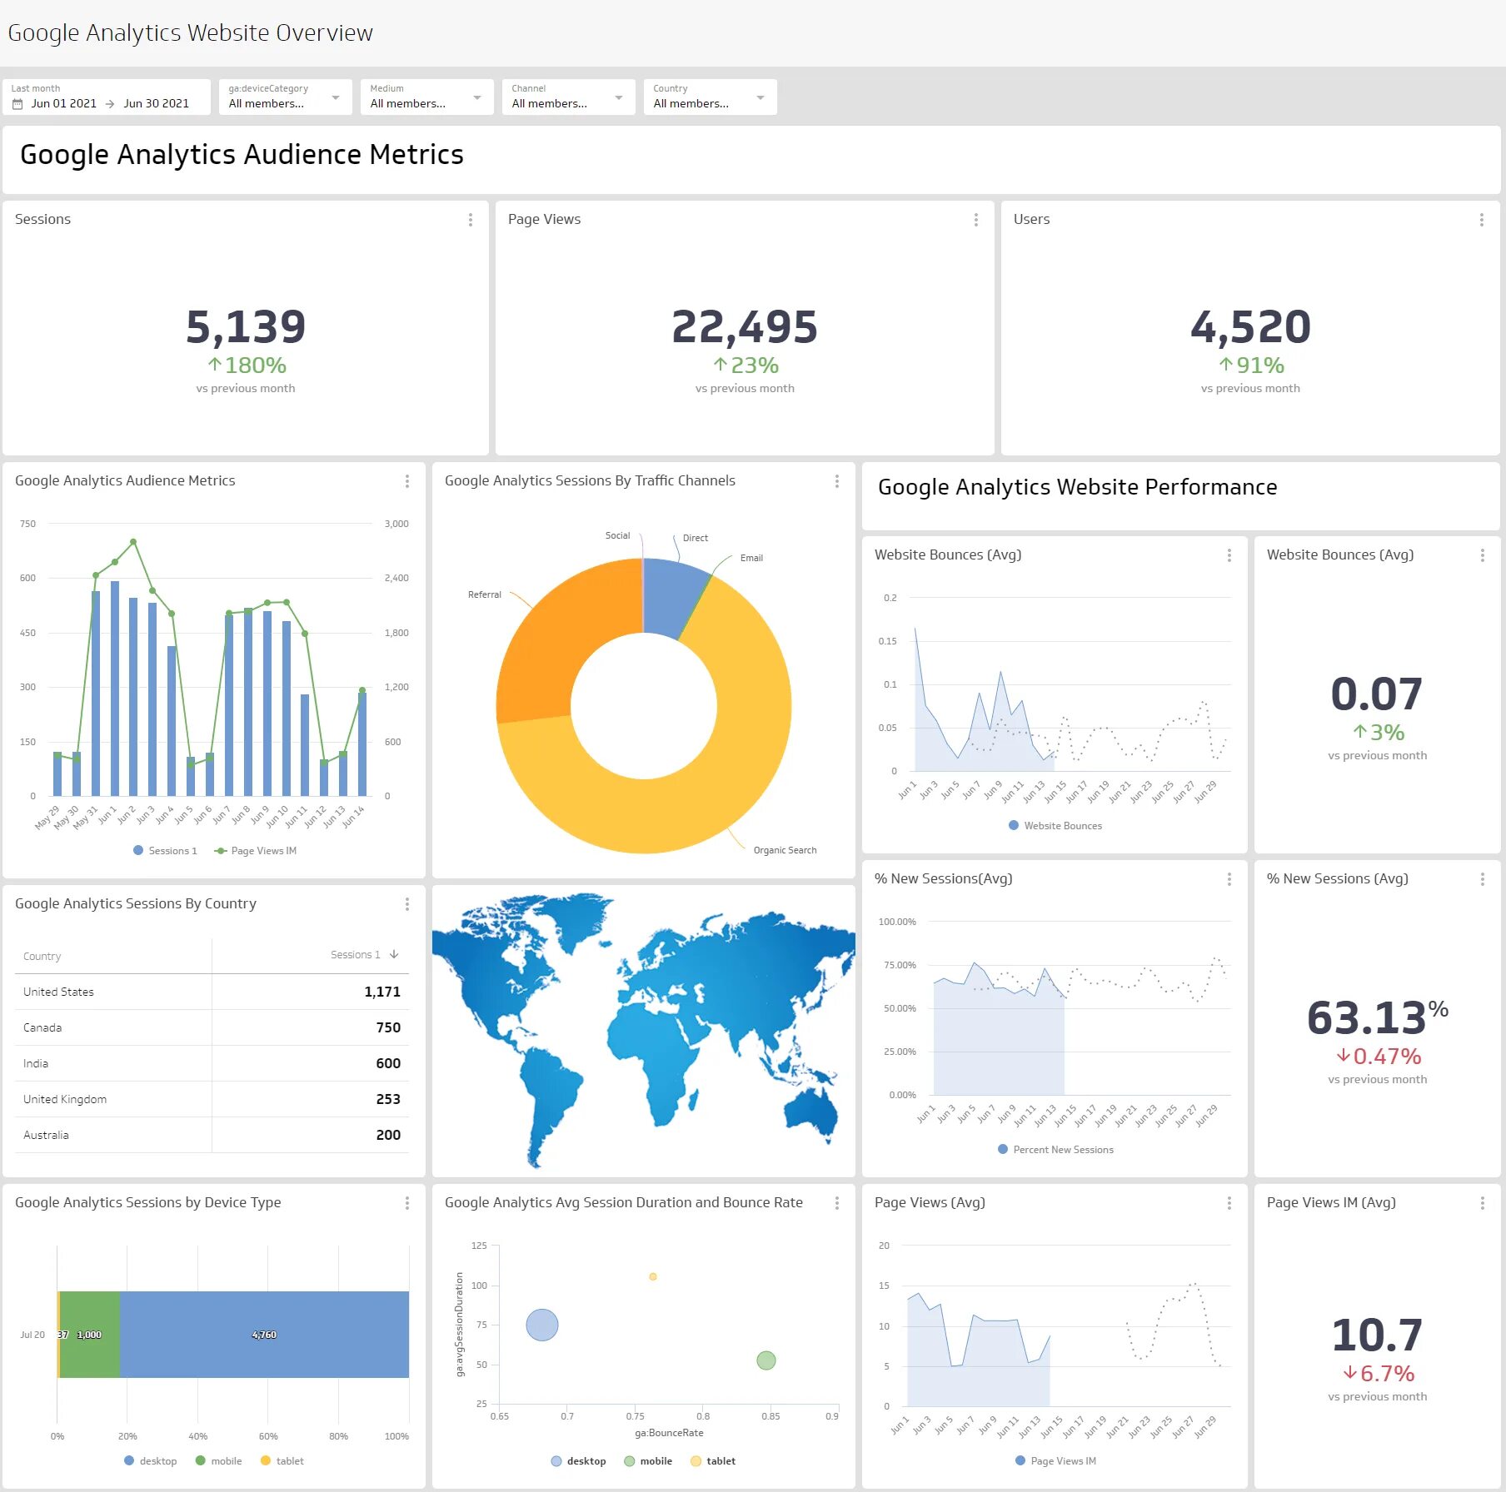Open the Users widget kebab menu

pyautogui.click(x=1481, y=220)
